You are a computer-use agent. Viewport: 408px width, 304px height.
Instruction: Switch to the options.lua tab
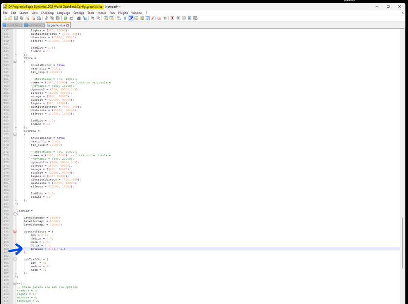pos(35,24)
